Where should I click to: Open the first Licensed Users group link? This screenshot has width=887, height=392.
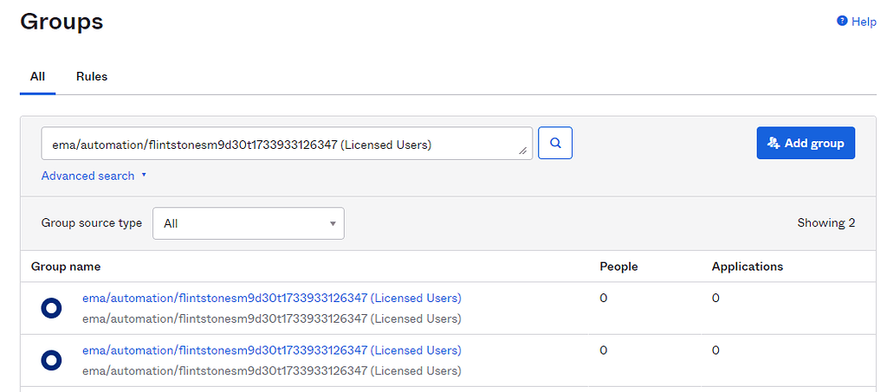(271, 298)
